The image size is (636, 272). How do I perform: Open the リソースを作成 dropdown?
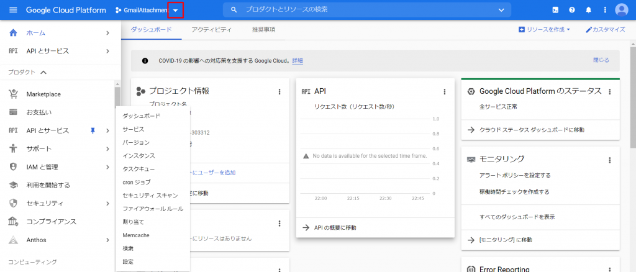click(544, 30)
